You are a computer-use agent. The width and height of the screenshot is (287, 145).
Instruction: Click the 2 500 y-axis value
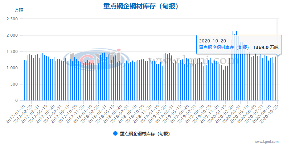coord(12,19)
